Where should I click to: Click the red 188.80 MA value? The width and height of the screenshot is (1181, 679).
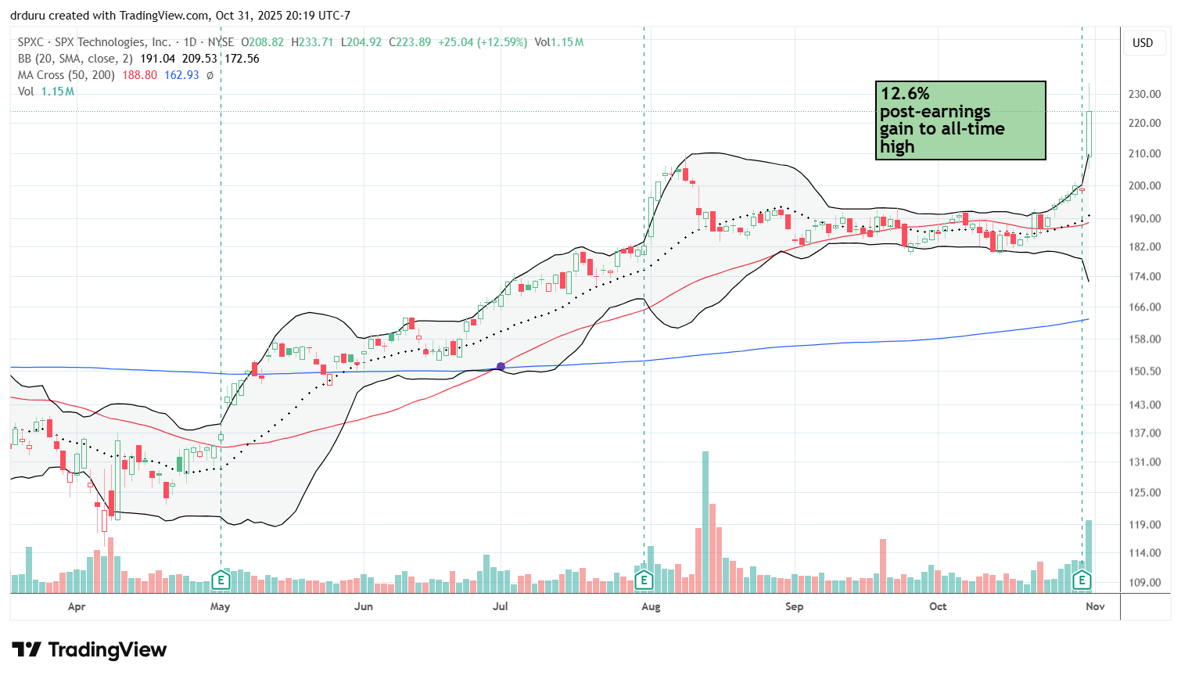point(139,75)
